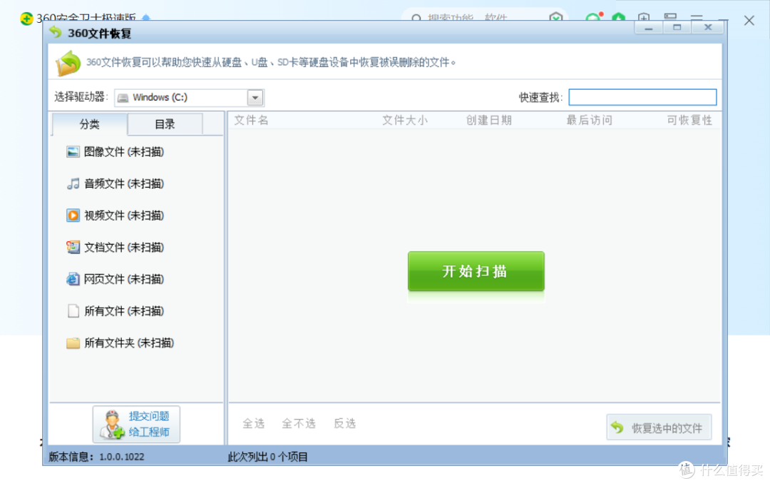770x486 pixels.
Task: Close the 360安全卫士 background window
Action: click(749, 20)
